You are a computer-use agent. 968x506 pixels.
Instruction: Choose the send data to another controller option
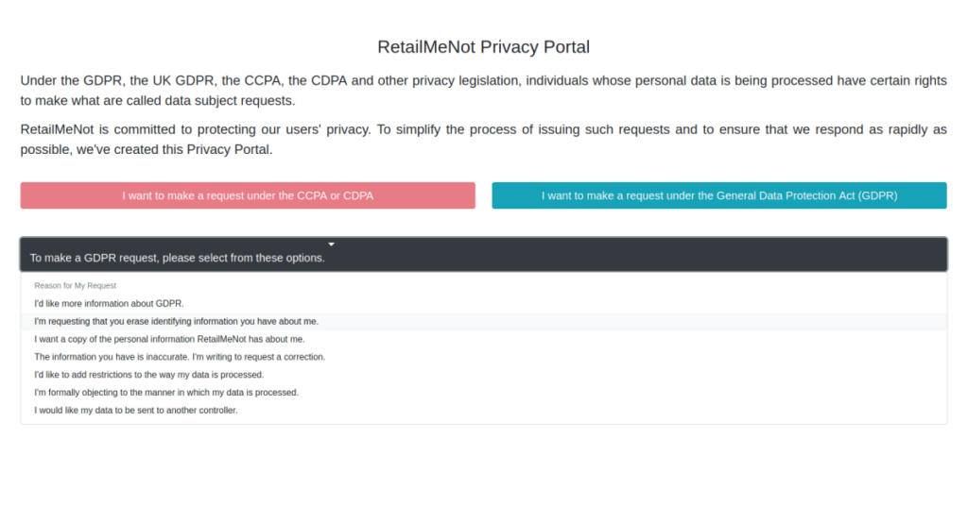point(135,410)
